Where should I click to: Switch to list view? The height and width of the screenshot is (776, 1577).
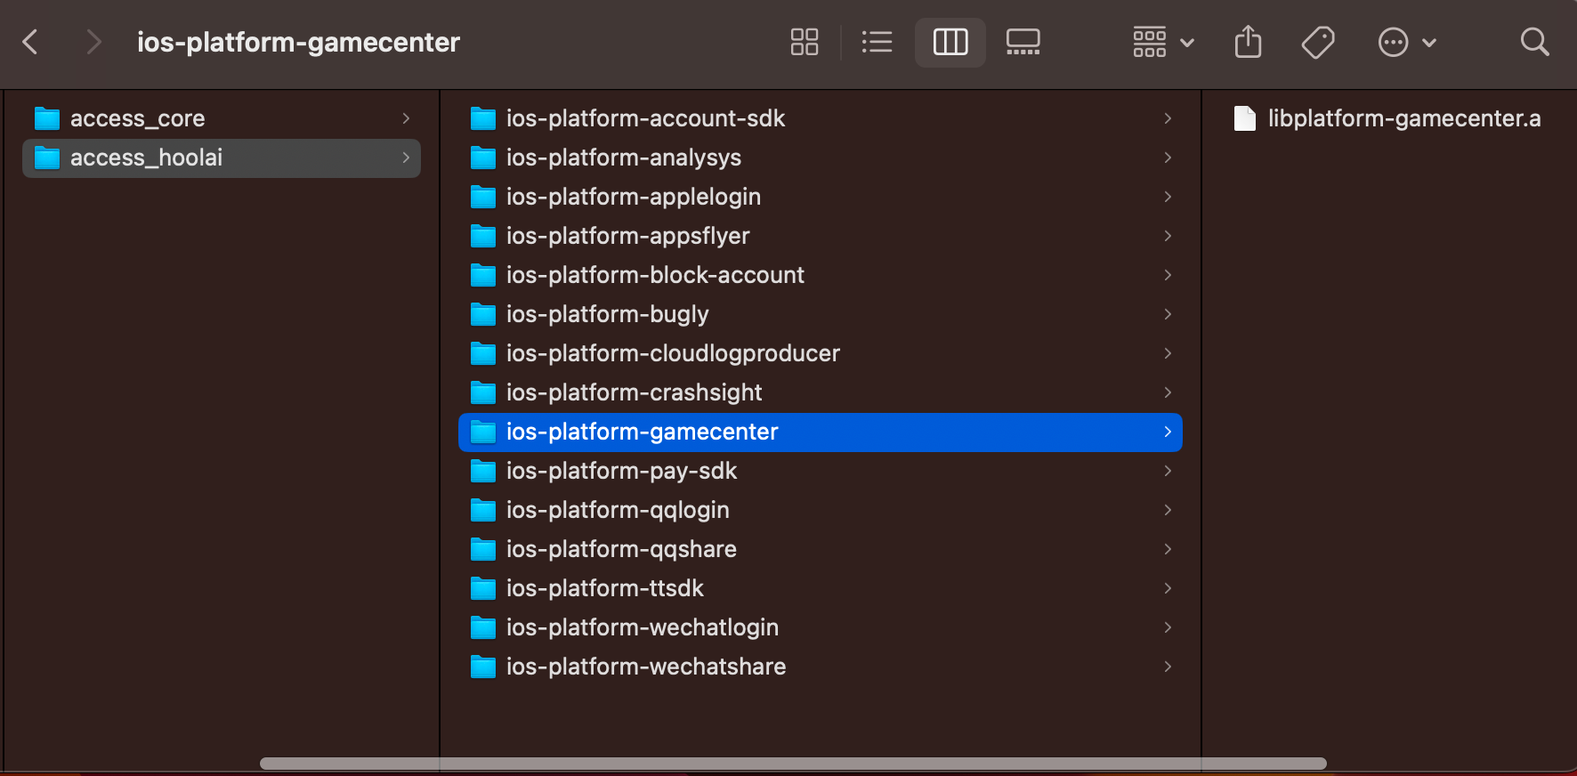(877, 42)
